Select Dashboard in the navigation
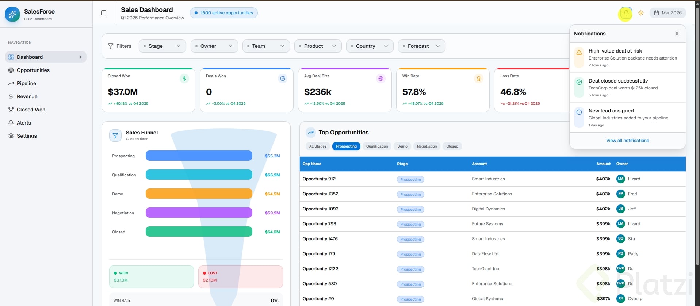The height and width of the screenshot is (306, 700). pyautogui.click(x=46, y=57)
